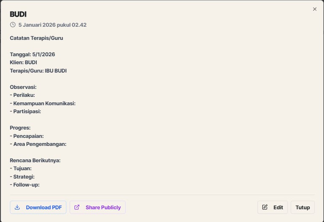Click the Terapis/Guru: IBU BUDI line

click(38, 71)
